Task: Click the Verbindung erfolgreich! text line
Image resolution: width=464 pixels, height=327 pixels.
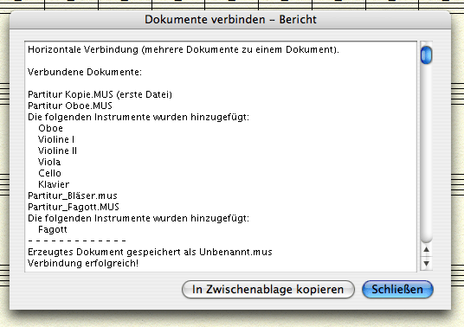Action: pos(83,263)
